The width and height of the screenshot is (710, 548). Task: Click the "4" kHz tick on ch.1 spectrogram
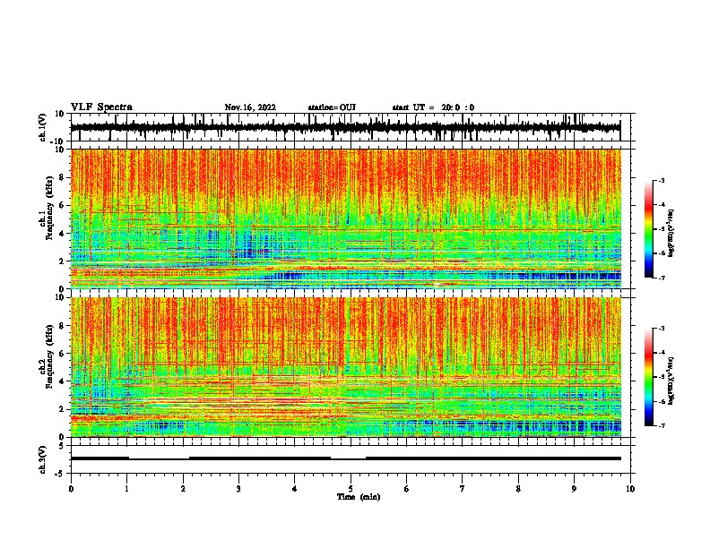62,234
